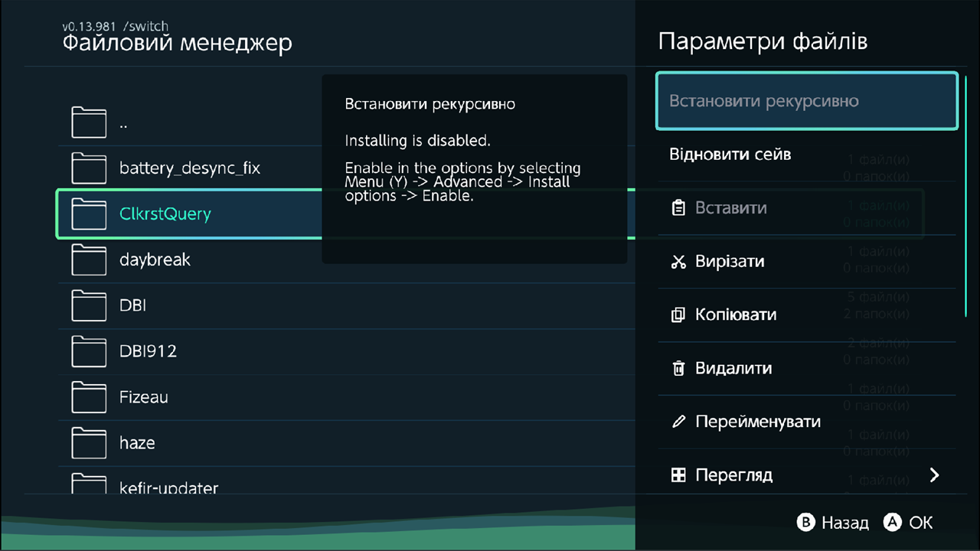This screenshot has height=551, width=980.
Task: Select 'Перейменувати' rename option
Action: (807, 422)
